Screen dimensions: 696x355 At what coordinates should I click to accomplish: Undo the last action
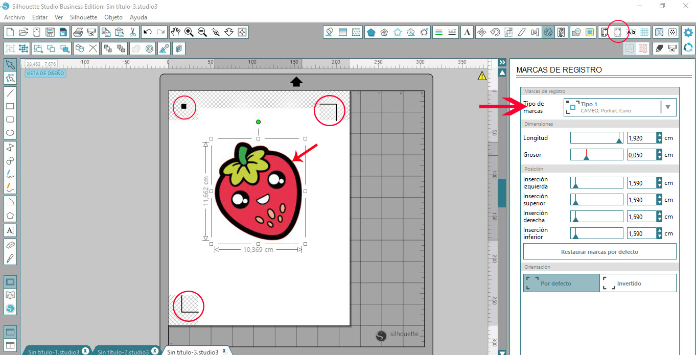point(148,32)
